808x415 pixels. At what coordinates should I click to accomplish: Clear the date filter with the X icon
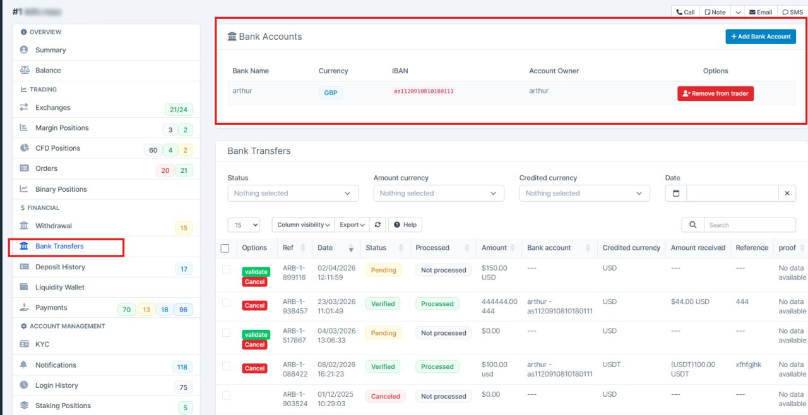coord(787,194)
